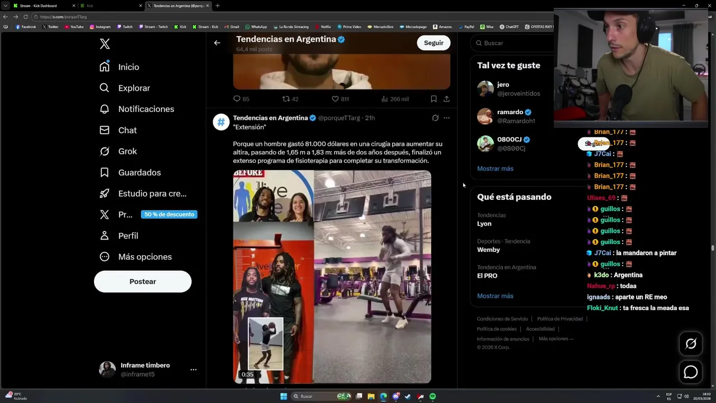Open the X logo home icon
Viewport: 716px width, 403px height.
click(105, 44)
